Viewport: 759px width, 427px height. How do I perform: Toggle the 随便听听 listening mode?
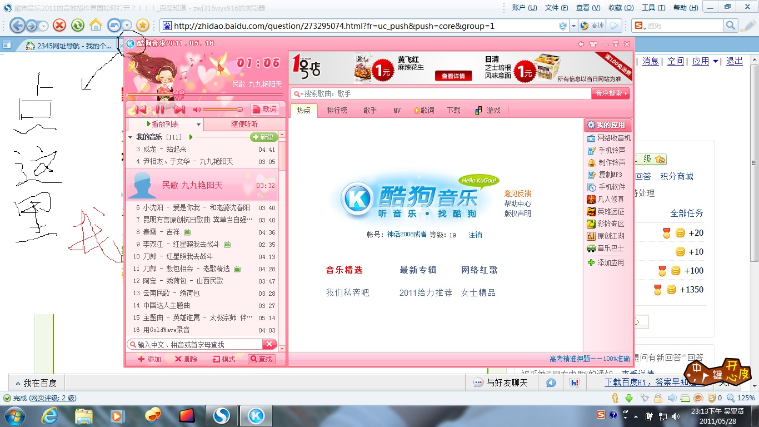[x=243, y=123]
